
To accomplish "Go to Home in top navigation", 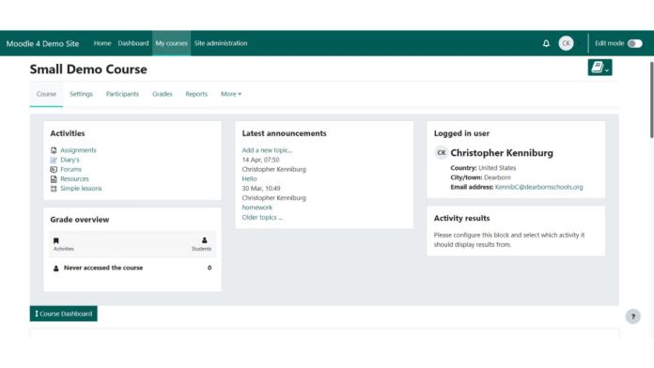I will [x=102, y=43].
